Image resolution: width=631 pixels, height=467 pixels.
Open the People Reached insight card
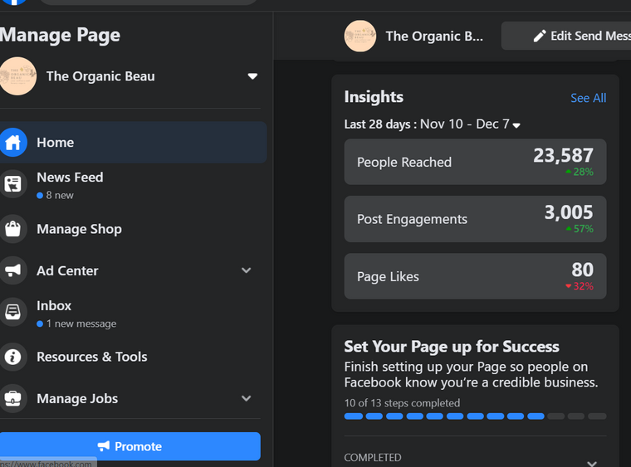point(475,162)
